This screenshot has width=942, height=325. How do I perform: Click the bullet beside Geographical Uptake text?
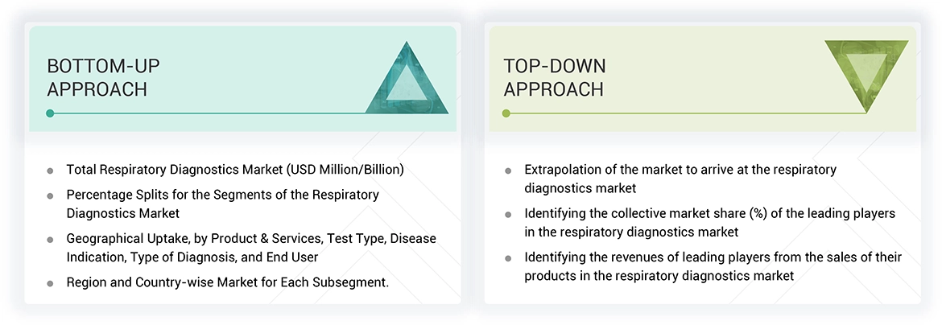point(51,240)
